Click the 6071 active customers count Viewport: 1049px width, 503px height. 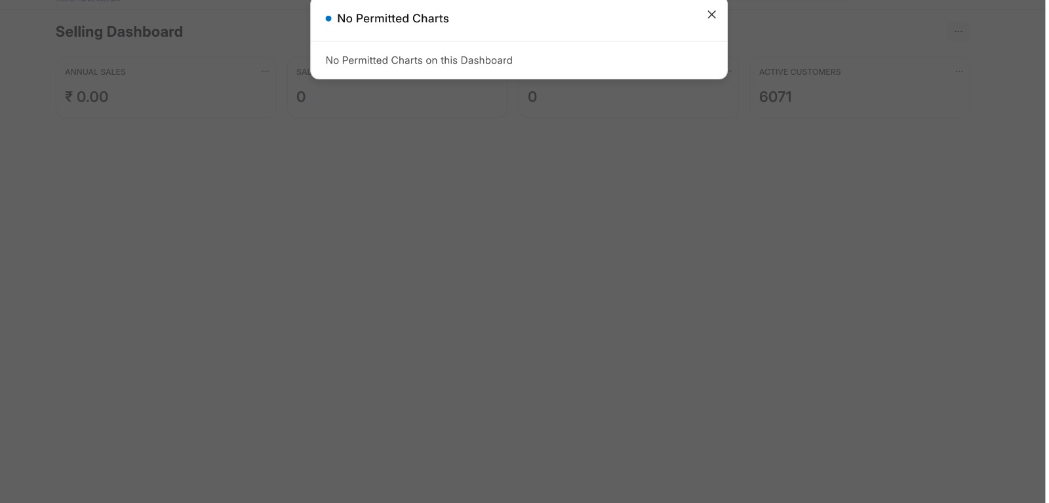[x=775, y=97]
